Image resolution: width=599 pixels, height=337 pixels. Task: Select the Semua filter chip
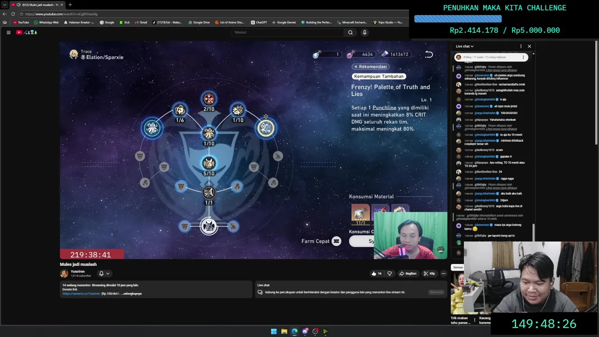(x=457, y=267)
